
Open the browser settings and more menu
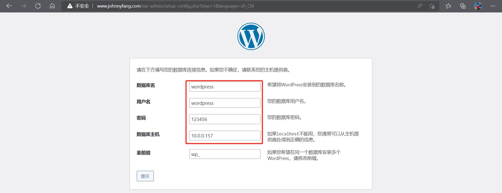coord(493,6)
